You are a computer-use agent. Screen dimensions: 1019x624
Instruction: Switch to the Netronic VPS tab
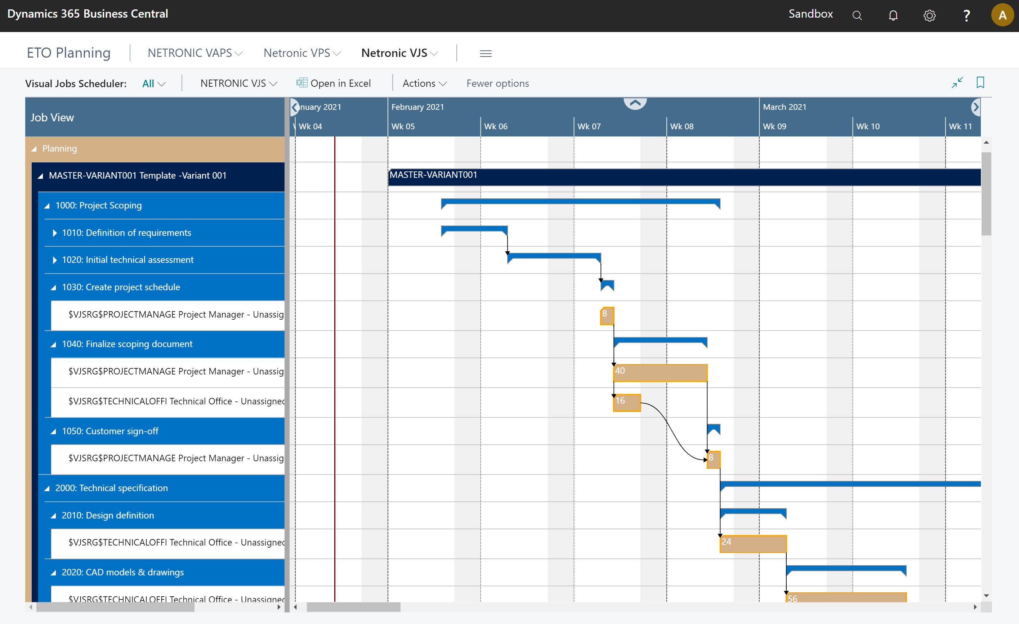[x=301, y=53]
